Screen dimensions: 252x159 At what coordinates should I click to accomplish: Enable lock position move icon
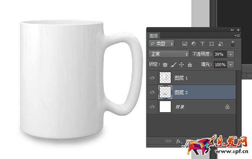click(x=182, y=65)
